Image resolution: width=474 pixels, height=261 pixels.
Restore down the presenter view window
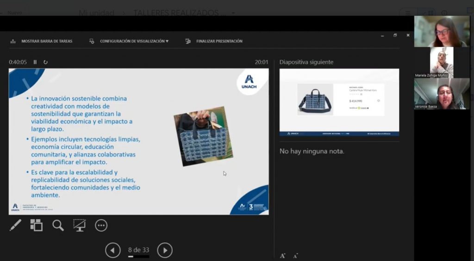[395, 35]
